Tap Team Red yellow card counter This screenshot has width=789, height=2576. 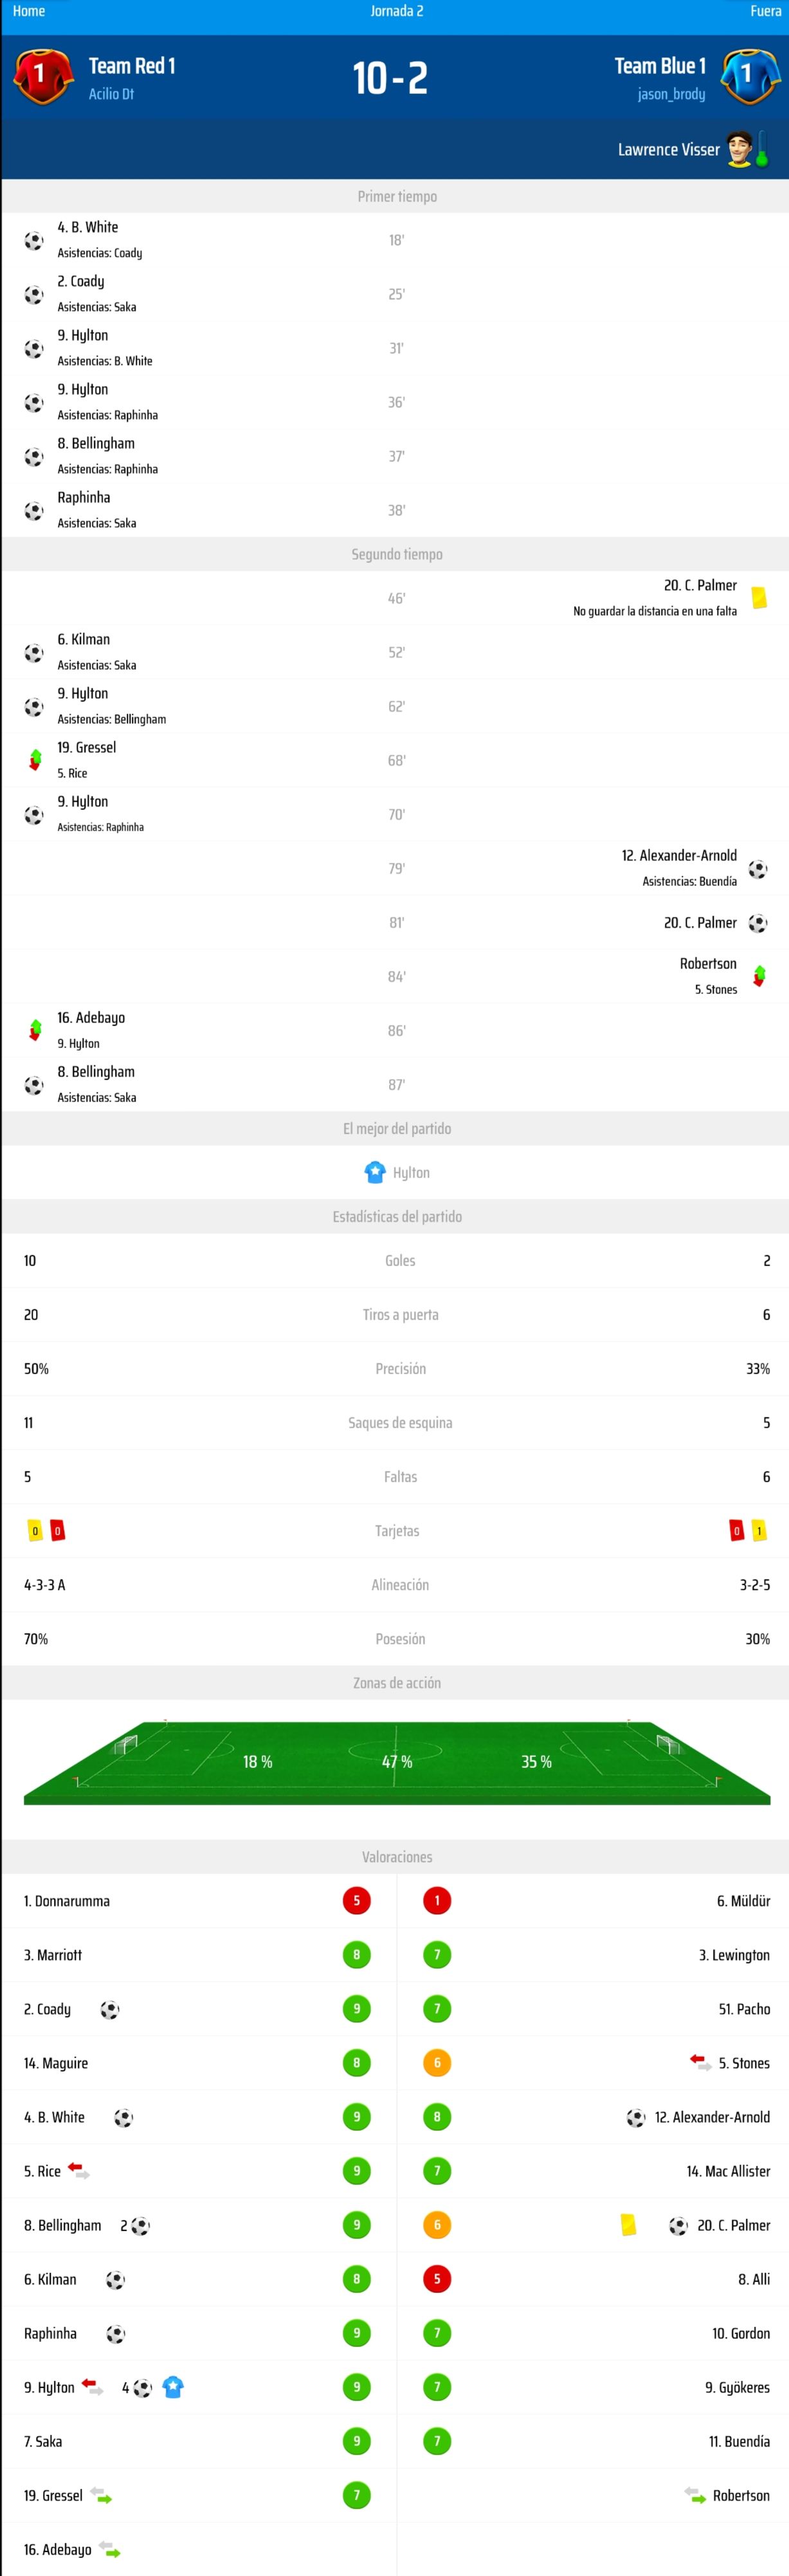(x=35, y=1531)
